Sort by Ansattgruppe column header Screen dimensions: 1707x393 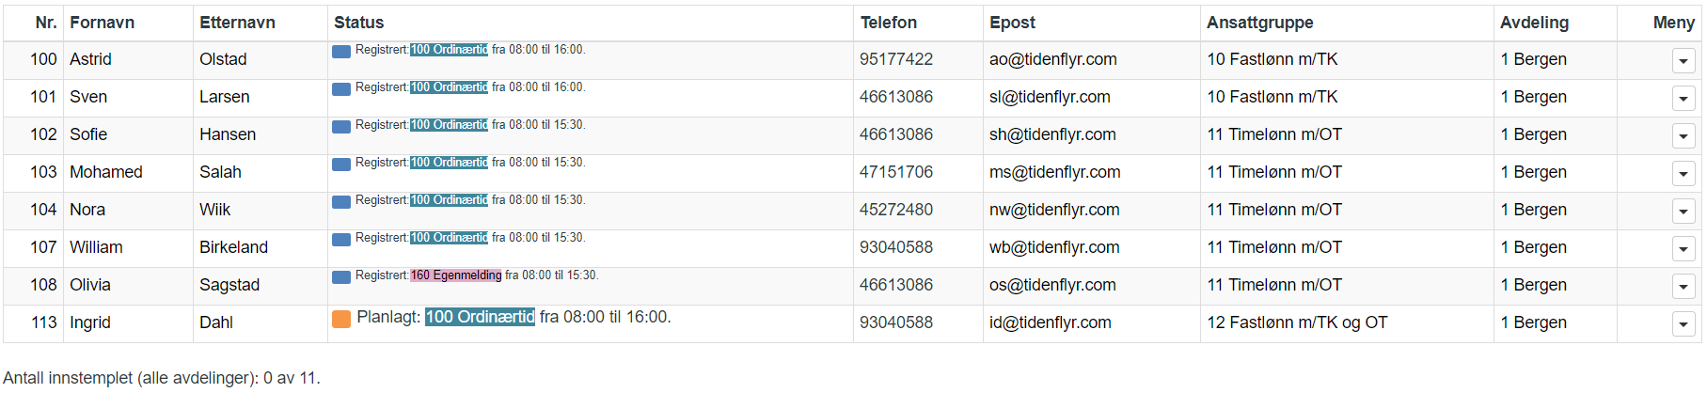pyautogui.click(x=1260, y=23)
